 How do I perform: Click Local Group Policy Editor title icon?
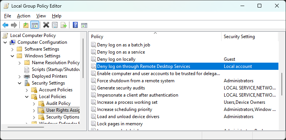[6, 6]
